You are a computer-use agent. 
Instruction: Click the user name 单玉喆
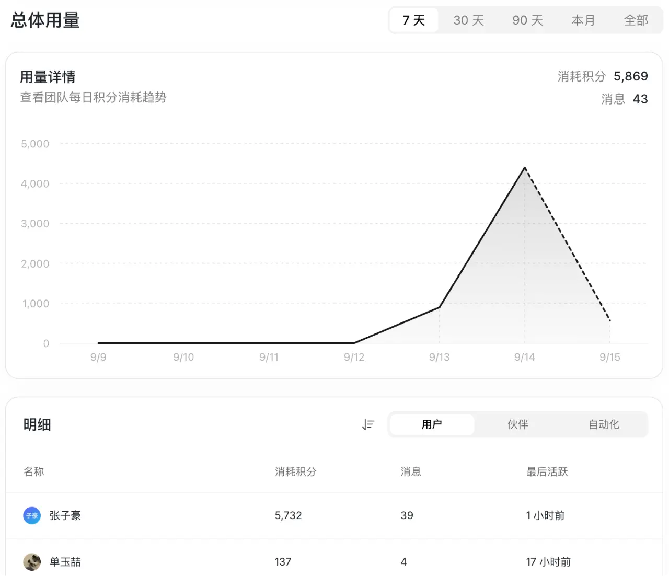click(x=65, y=562)
